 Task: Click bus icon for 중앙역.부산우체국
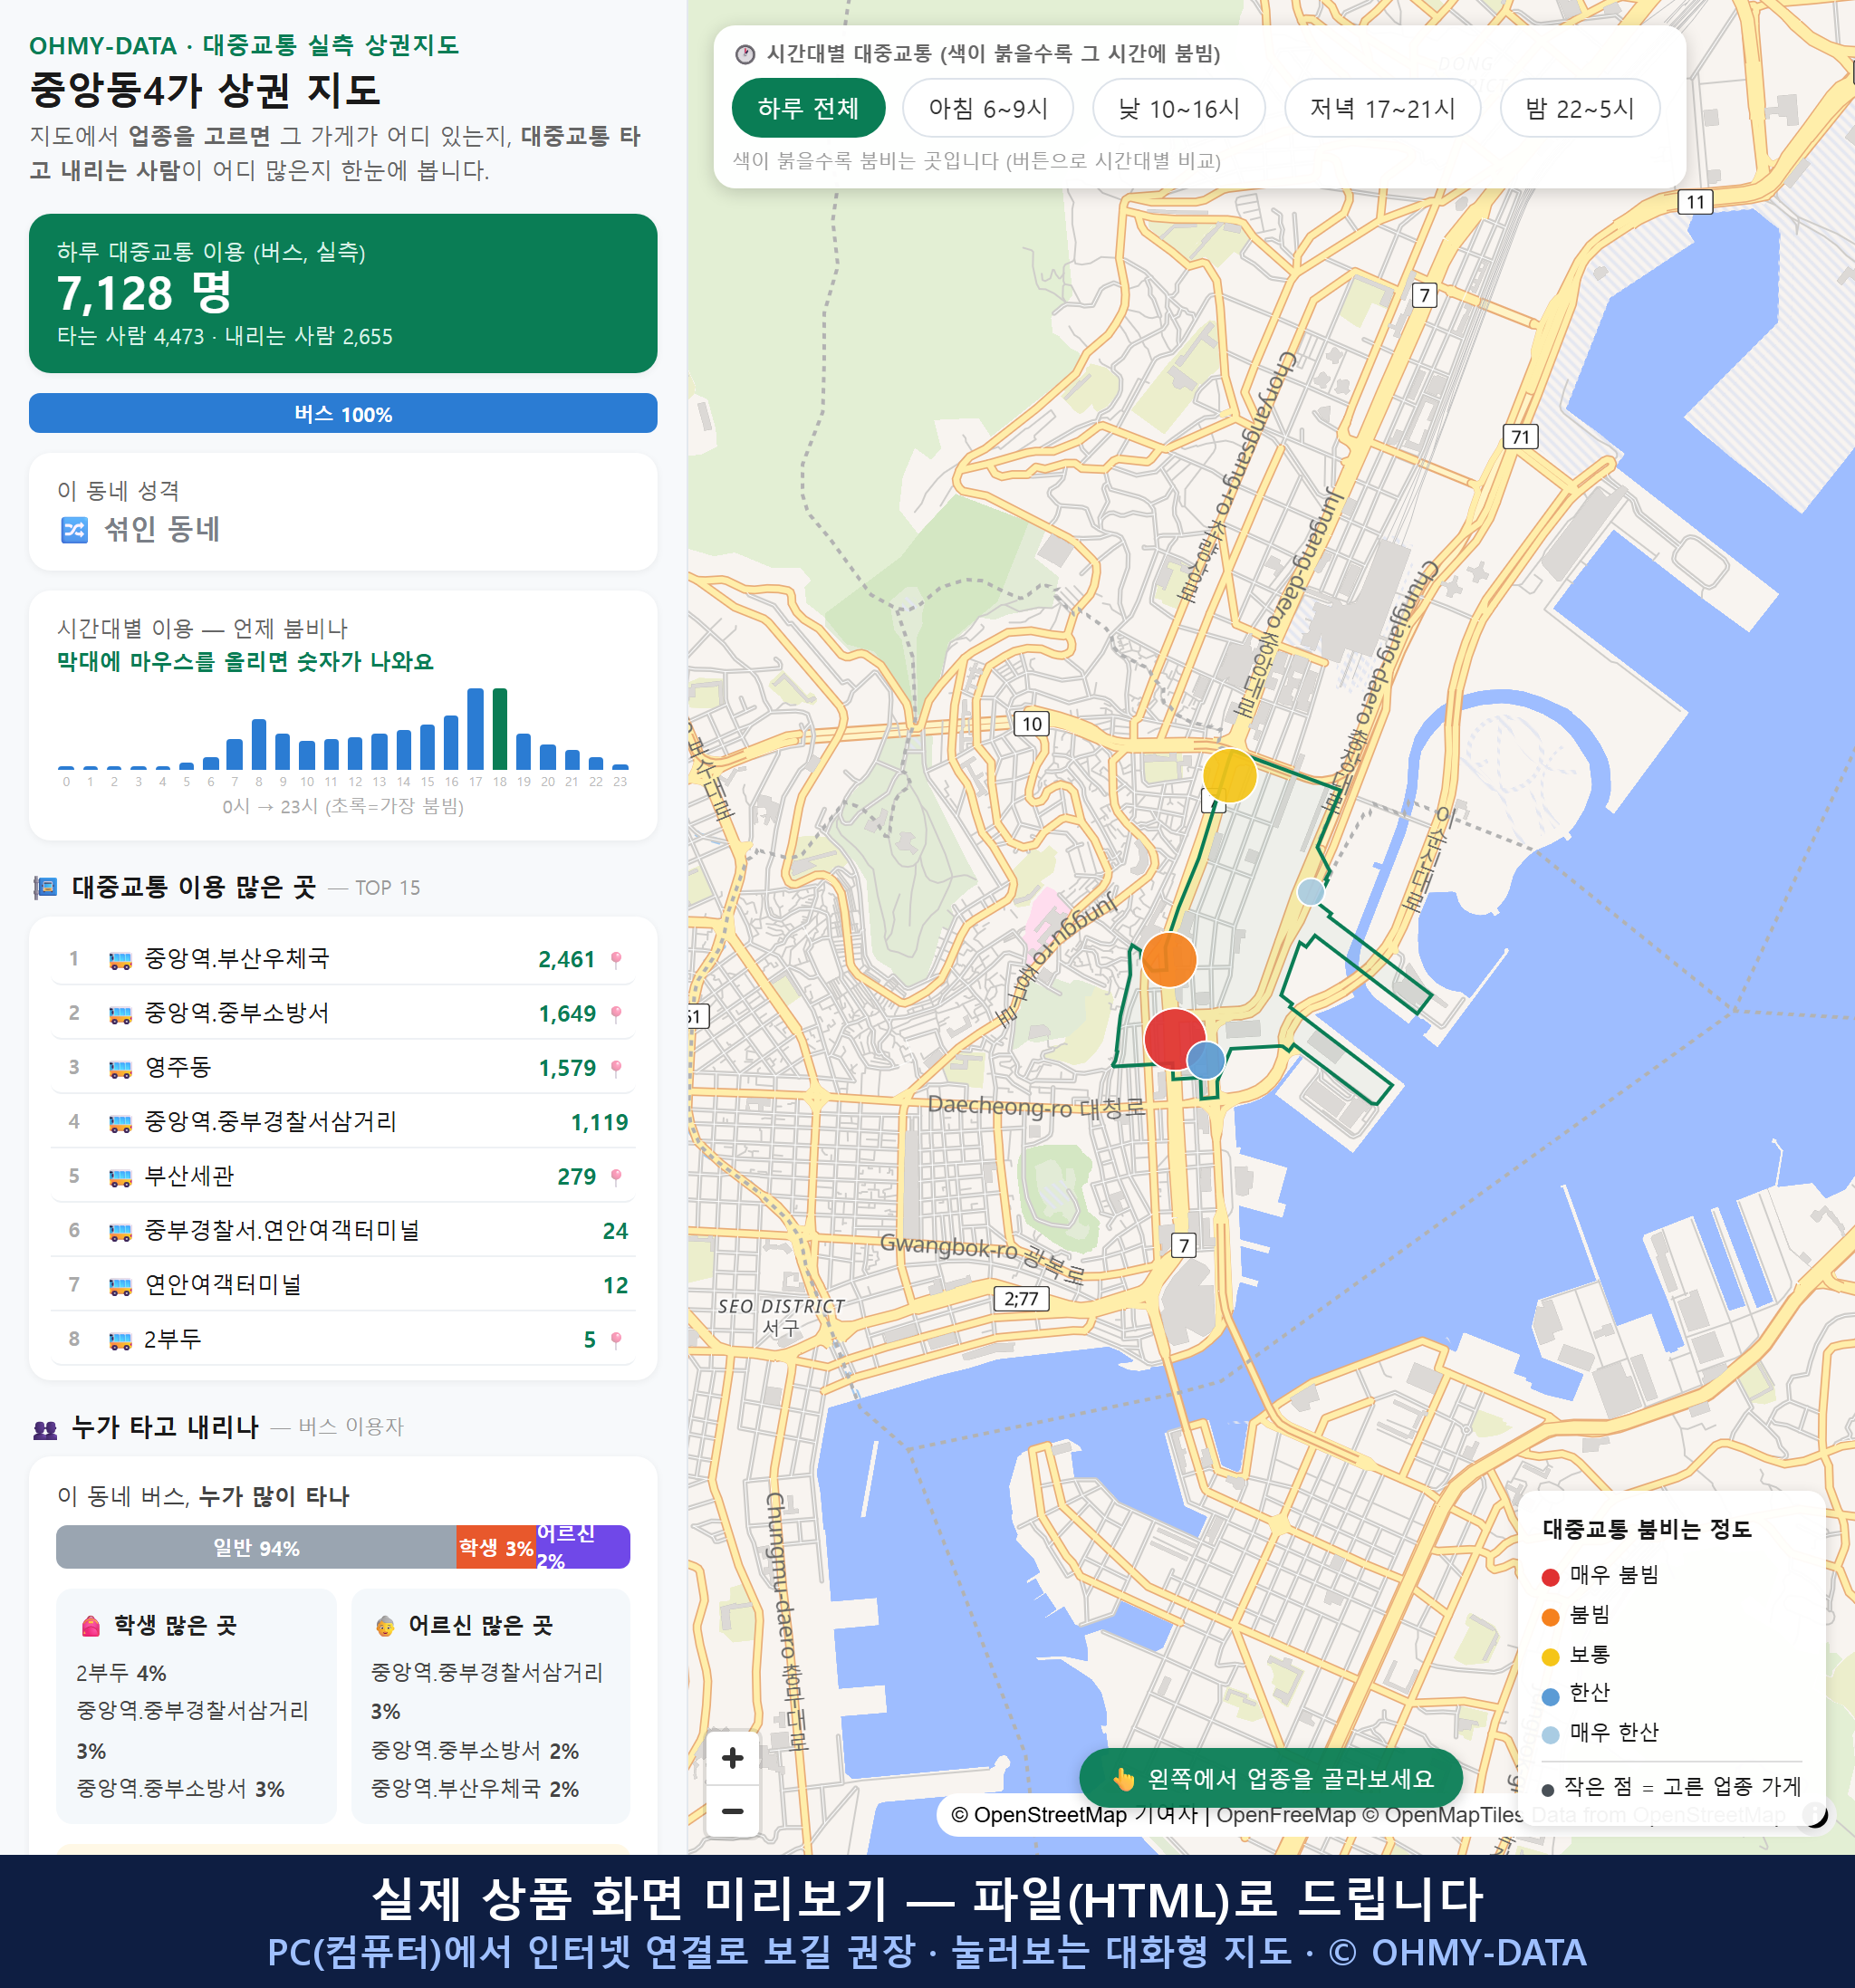[x=120, y=960]
